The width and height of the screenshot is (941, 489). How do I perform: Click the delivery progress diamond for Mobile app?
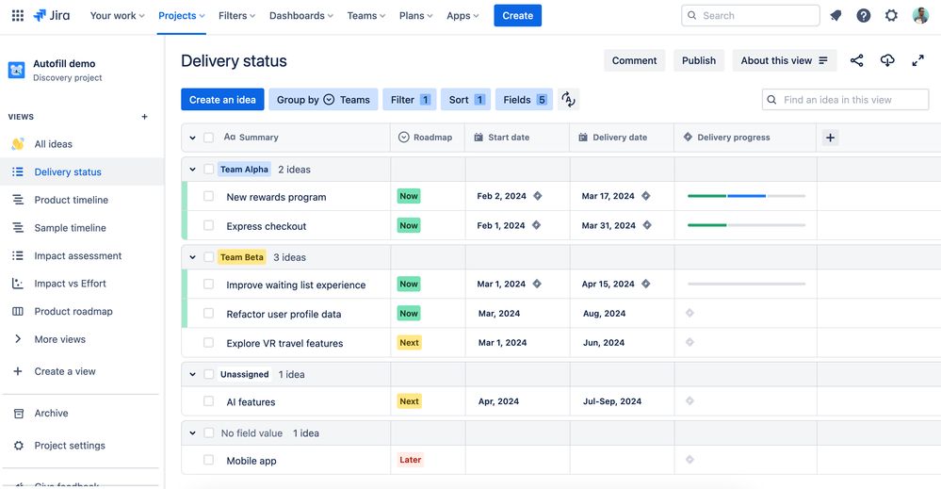(x=690, y=460)
